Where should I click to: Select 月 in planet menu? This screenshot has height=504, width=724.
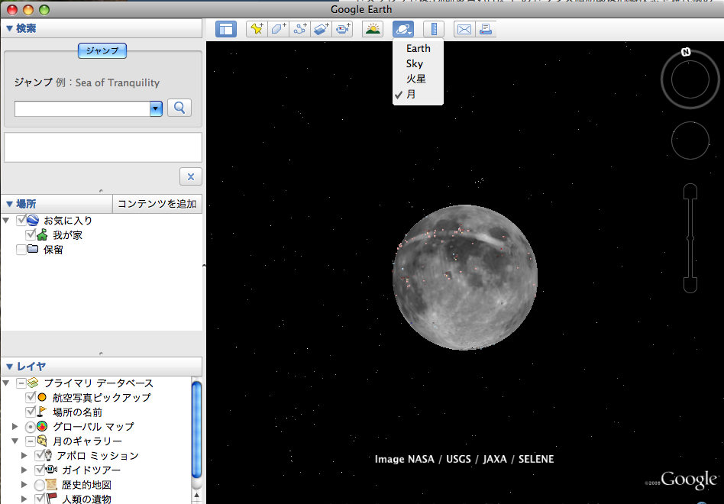click(x=418, y=94)
